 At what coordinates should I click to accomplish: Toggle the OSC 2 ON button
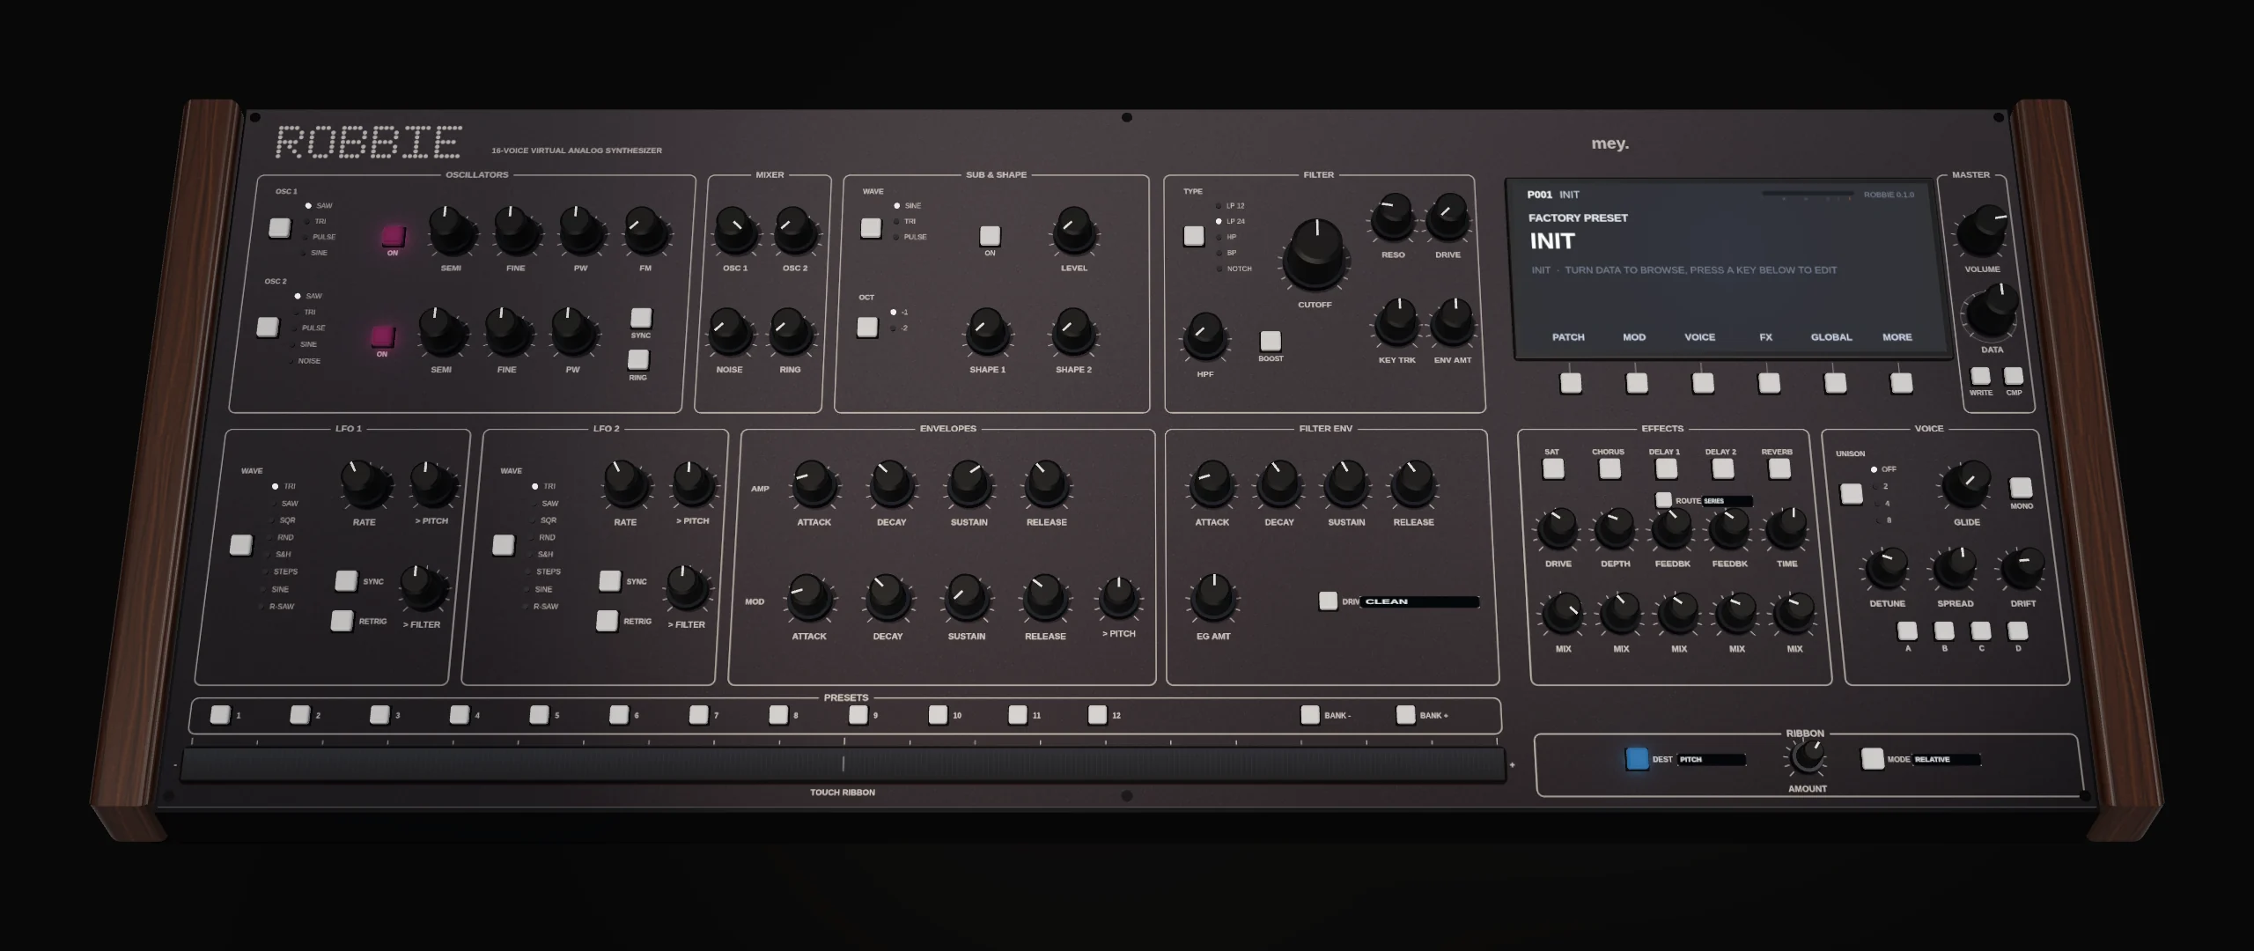[x=382, y=336]
